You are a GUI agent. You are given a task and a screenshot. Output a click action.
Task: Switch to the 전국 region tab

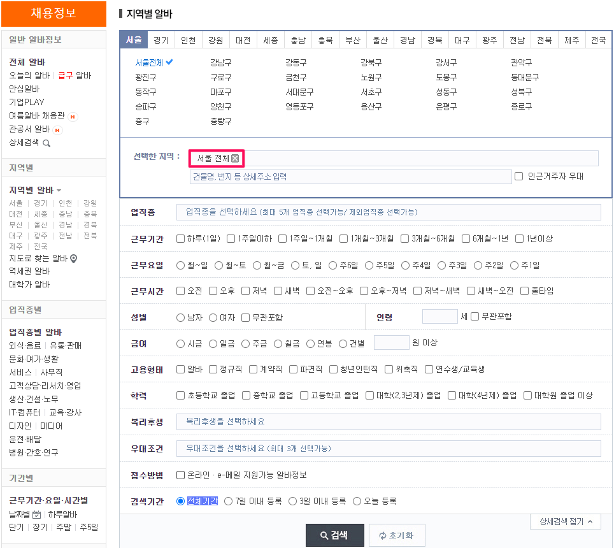pos(599,40)
